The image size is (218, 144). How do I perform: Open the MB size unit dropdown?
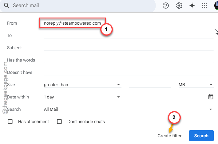click(x=196, y=85)
